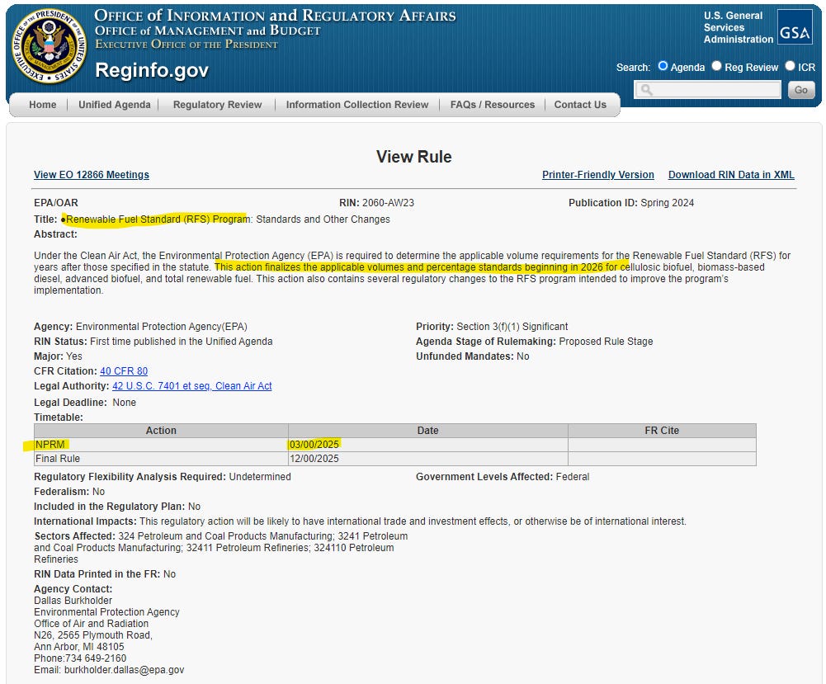Click the GSA logo icon
Viewport: 826px width, 684px height.
795,27
